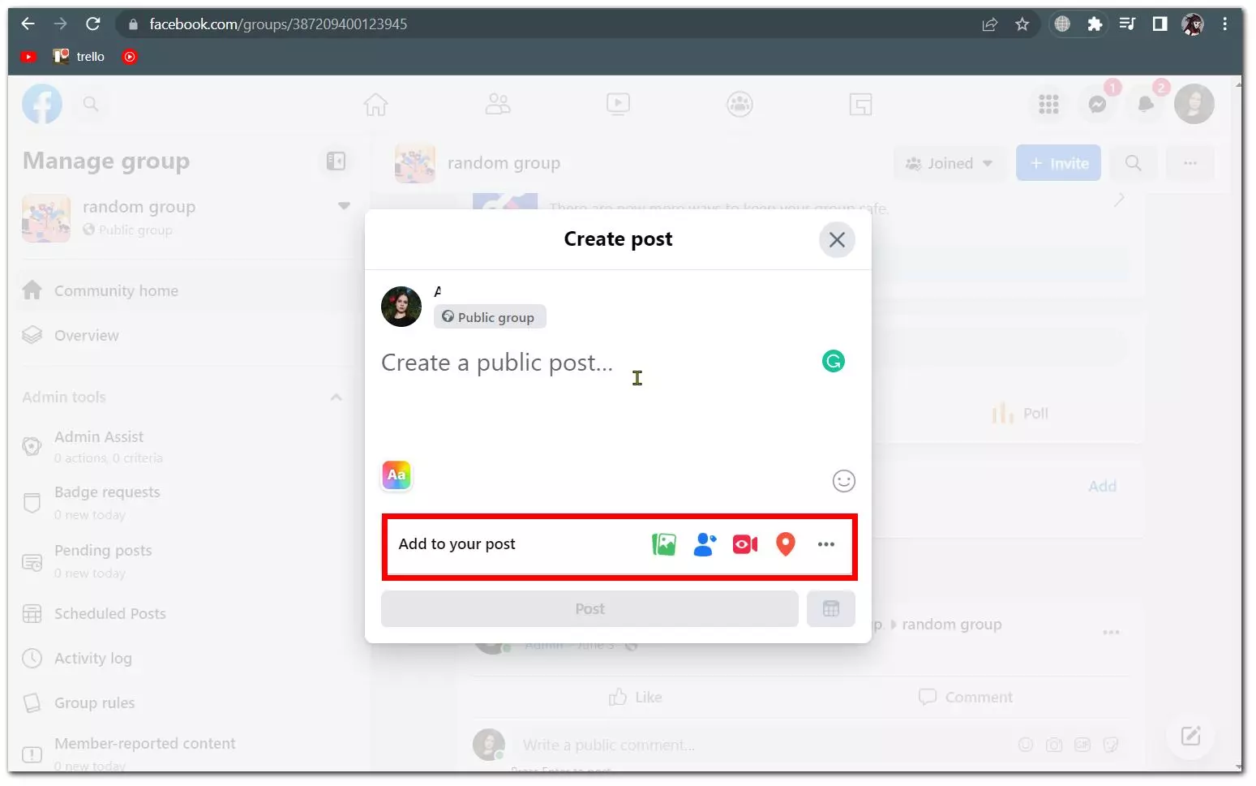Open more options in Add to your post
Image resolution: width=1256 pixels, height=786 pixels.
pos(825,544)
